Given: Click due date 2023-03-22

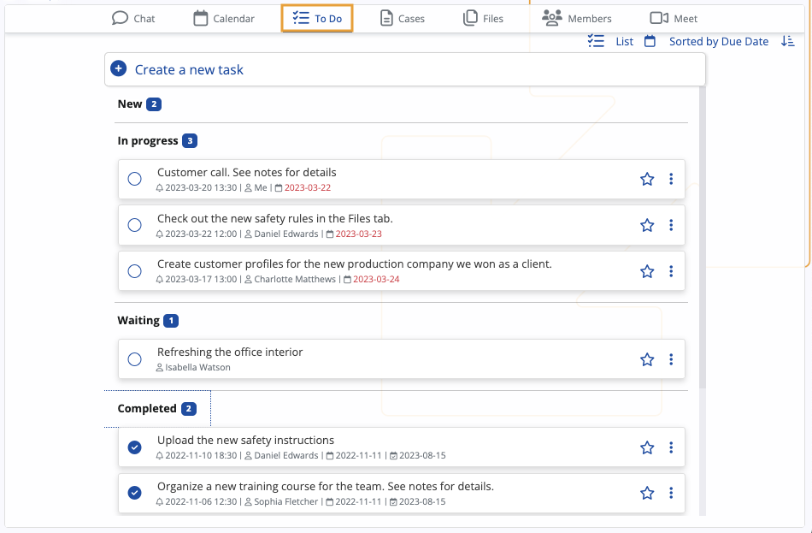Looking at the screenshot, I should click(x=308, y=187).
